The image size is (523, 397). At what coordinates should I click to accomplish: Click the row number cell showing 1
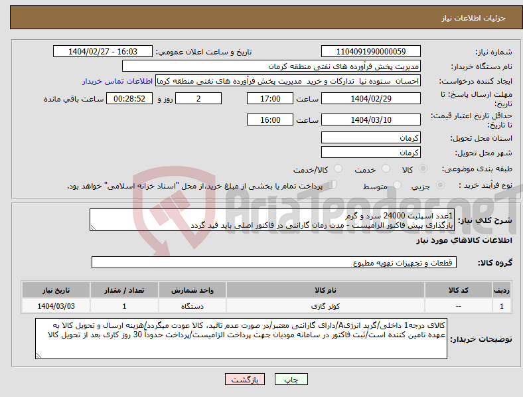click(502, 306)
